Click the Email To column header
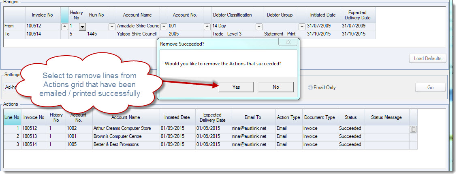Image resolution: width=459 pixels, height=177 pixels. tap(253, 117)
